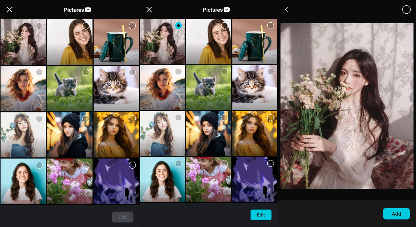The width and height of the screenshot is (417, 227).
Task: Click the disabled Edit button in first panel
Action: pos(122,217)
